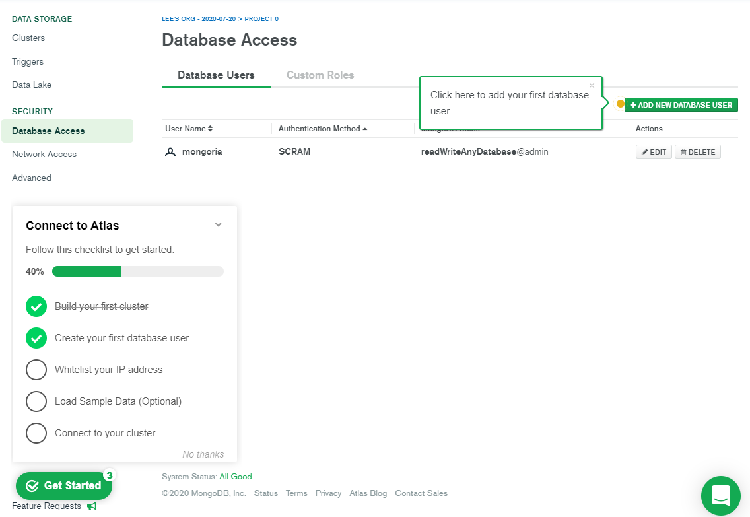Click the Actions column header

(x=648, y=129)
